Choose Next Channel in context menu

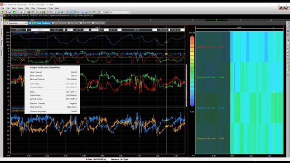coord(53,107)
